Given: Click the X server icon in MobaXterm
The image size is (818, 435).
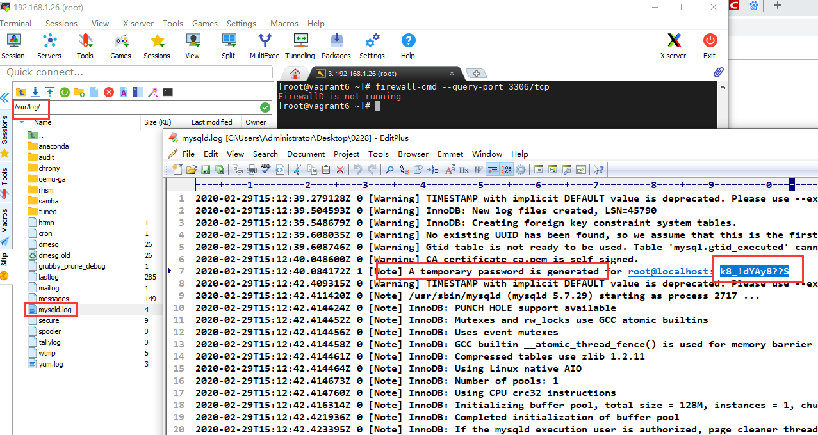Looking at the screenshot, I should pos(673,46).
